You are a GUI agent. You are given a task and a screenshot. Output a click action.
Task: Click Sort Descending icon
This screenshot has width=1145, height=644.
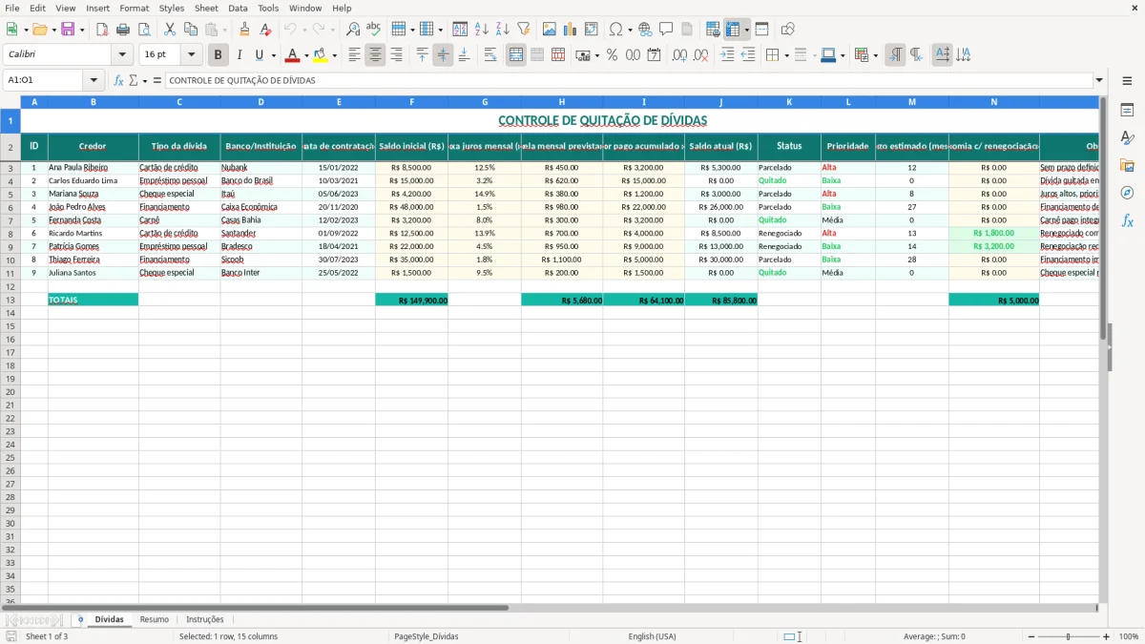[x=502, y=30]
